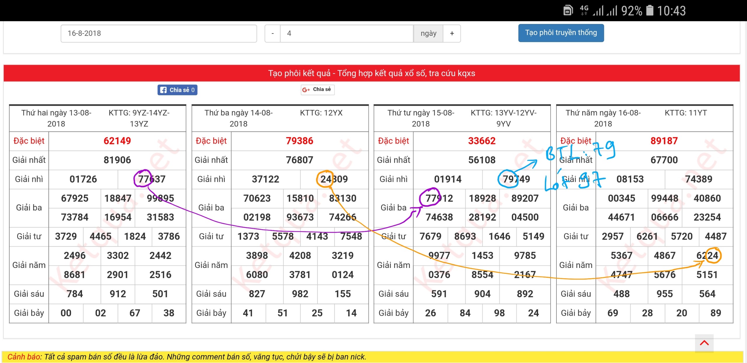The image size is (747, 363).
Task: Click the date field showing 16-8-2018
Action: pyautogui.click(x=159, y=34)
